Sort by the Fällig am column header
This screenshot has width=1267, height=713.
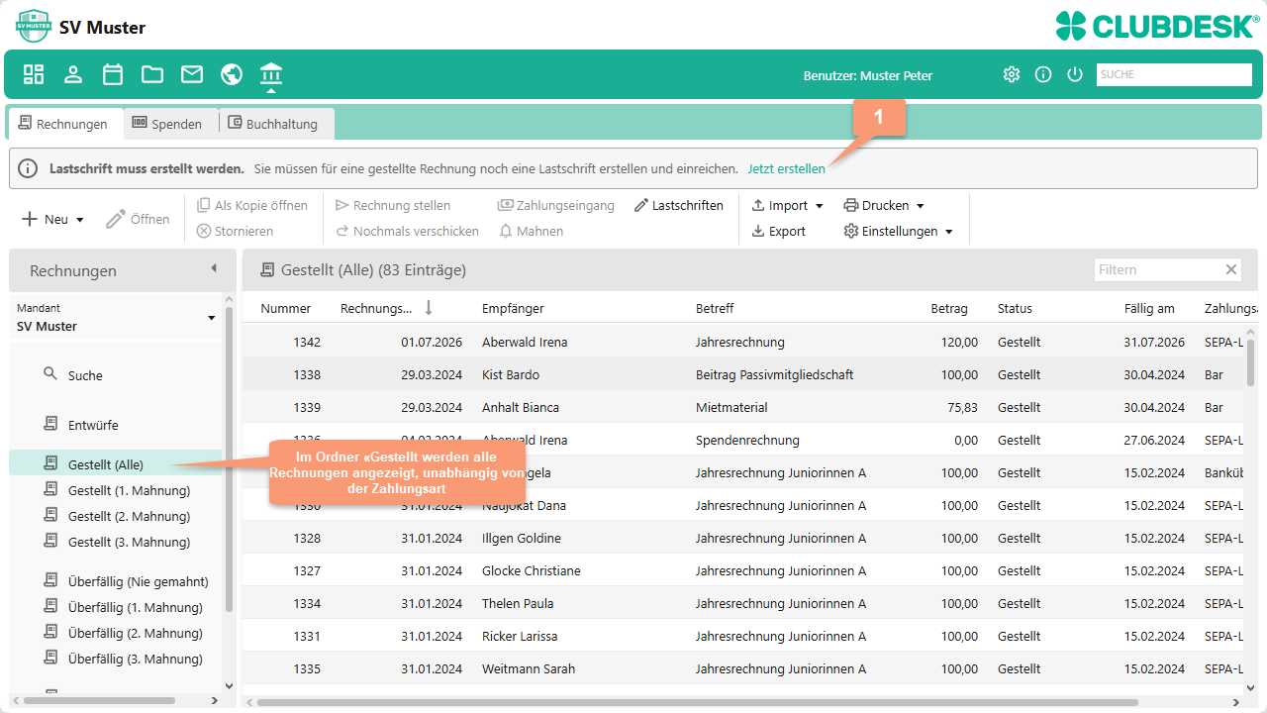click(x=1149, y=308)
